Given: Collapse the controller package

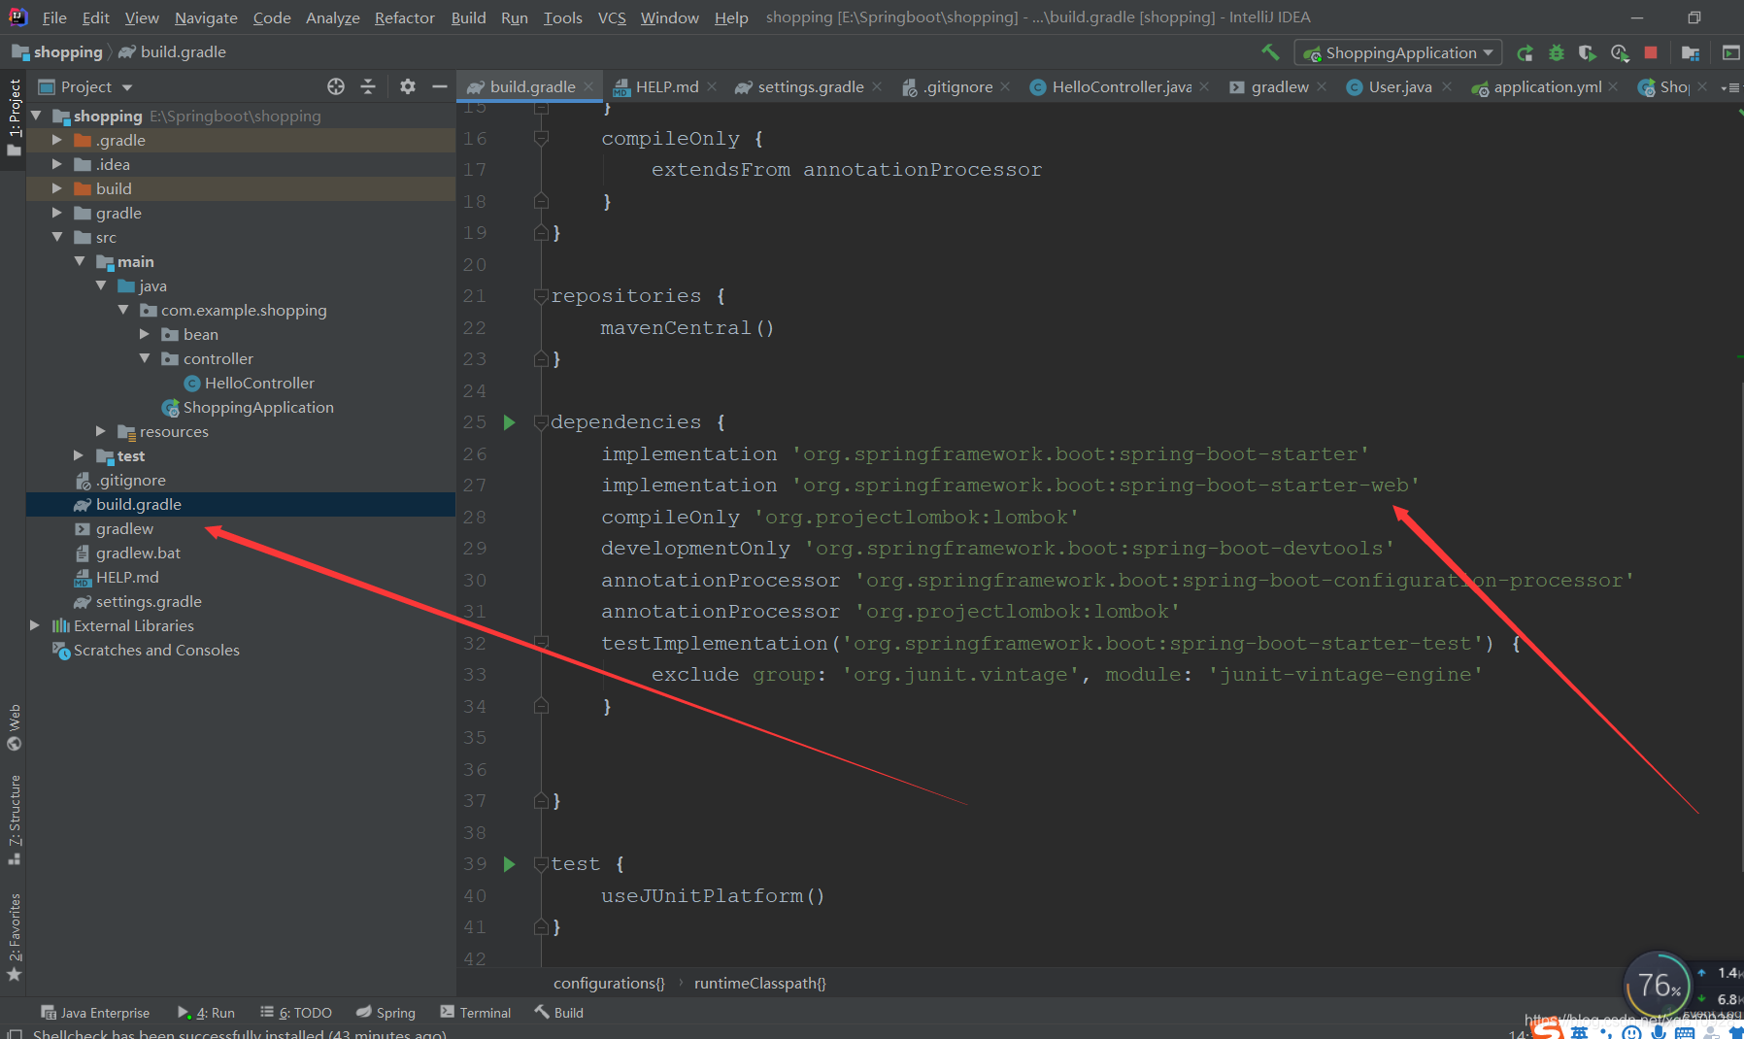Looking at the screenshot, I should pyautogui.click(x=145, y=358).
